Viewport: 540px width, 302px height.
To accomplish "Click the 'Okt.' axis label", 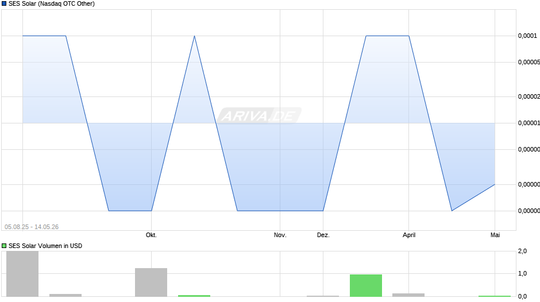I will [151, 235].
